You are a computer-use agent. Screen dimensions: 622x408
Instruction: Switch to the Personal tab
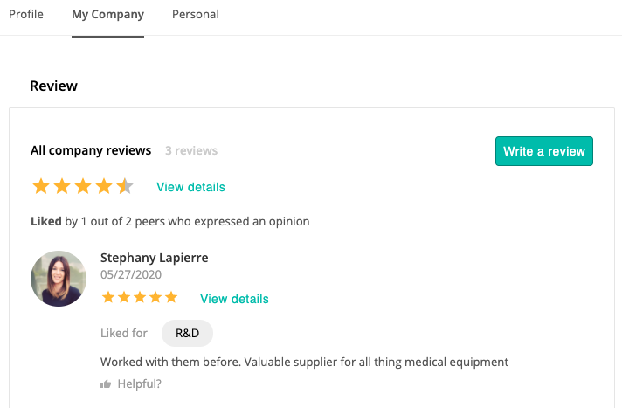[196, 15]
